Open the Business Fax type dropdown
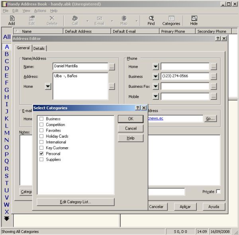239x235 pixels. point(156,87)
